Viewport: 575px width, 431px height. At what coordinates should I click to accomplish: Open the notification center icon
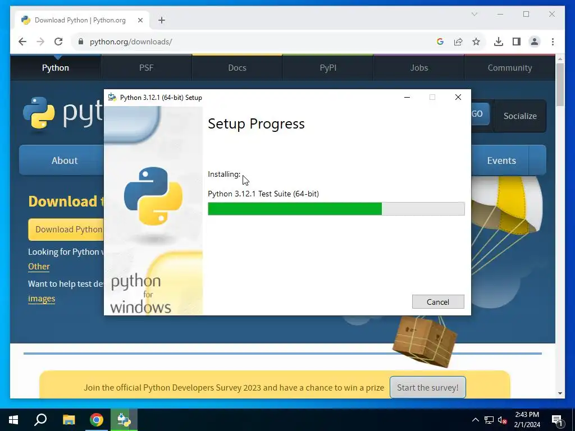(558, 420)
